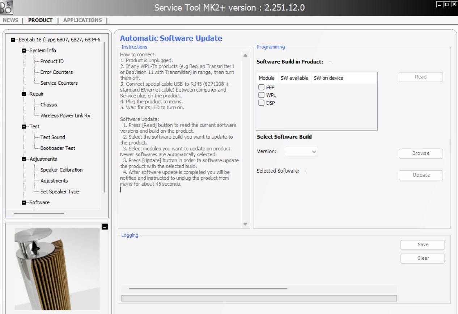
Task: Click the logging horizontal scrollbar
Action: [x=208, y=289]
